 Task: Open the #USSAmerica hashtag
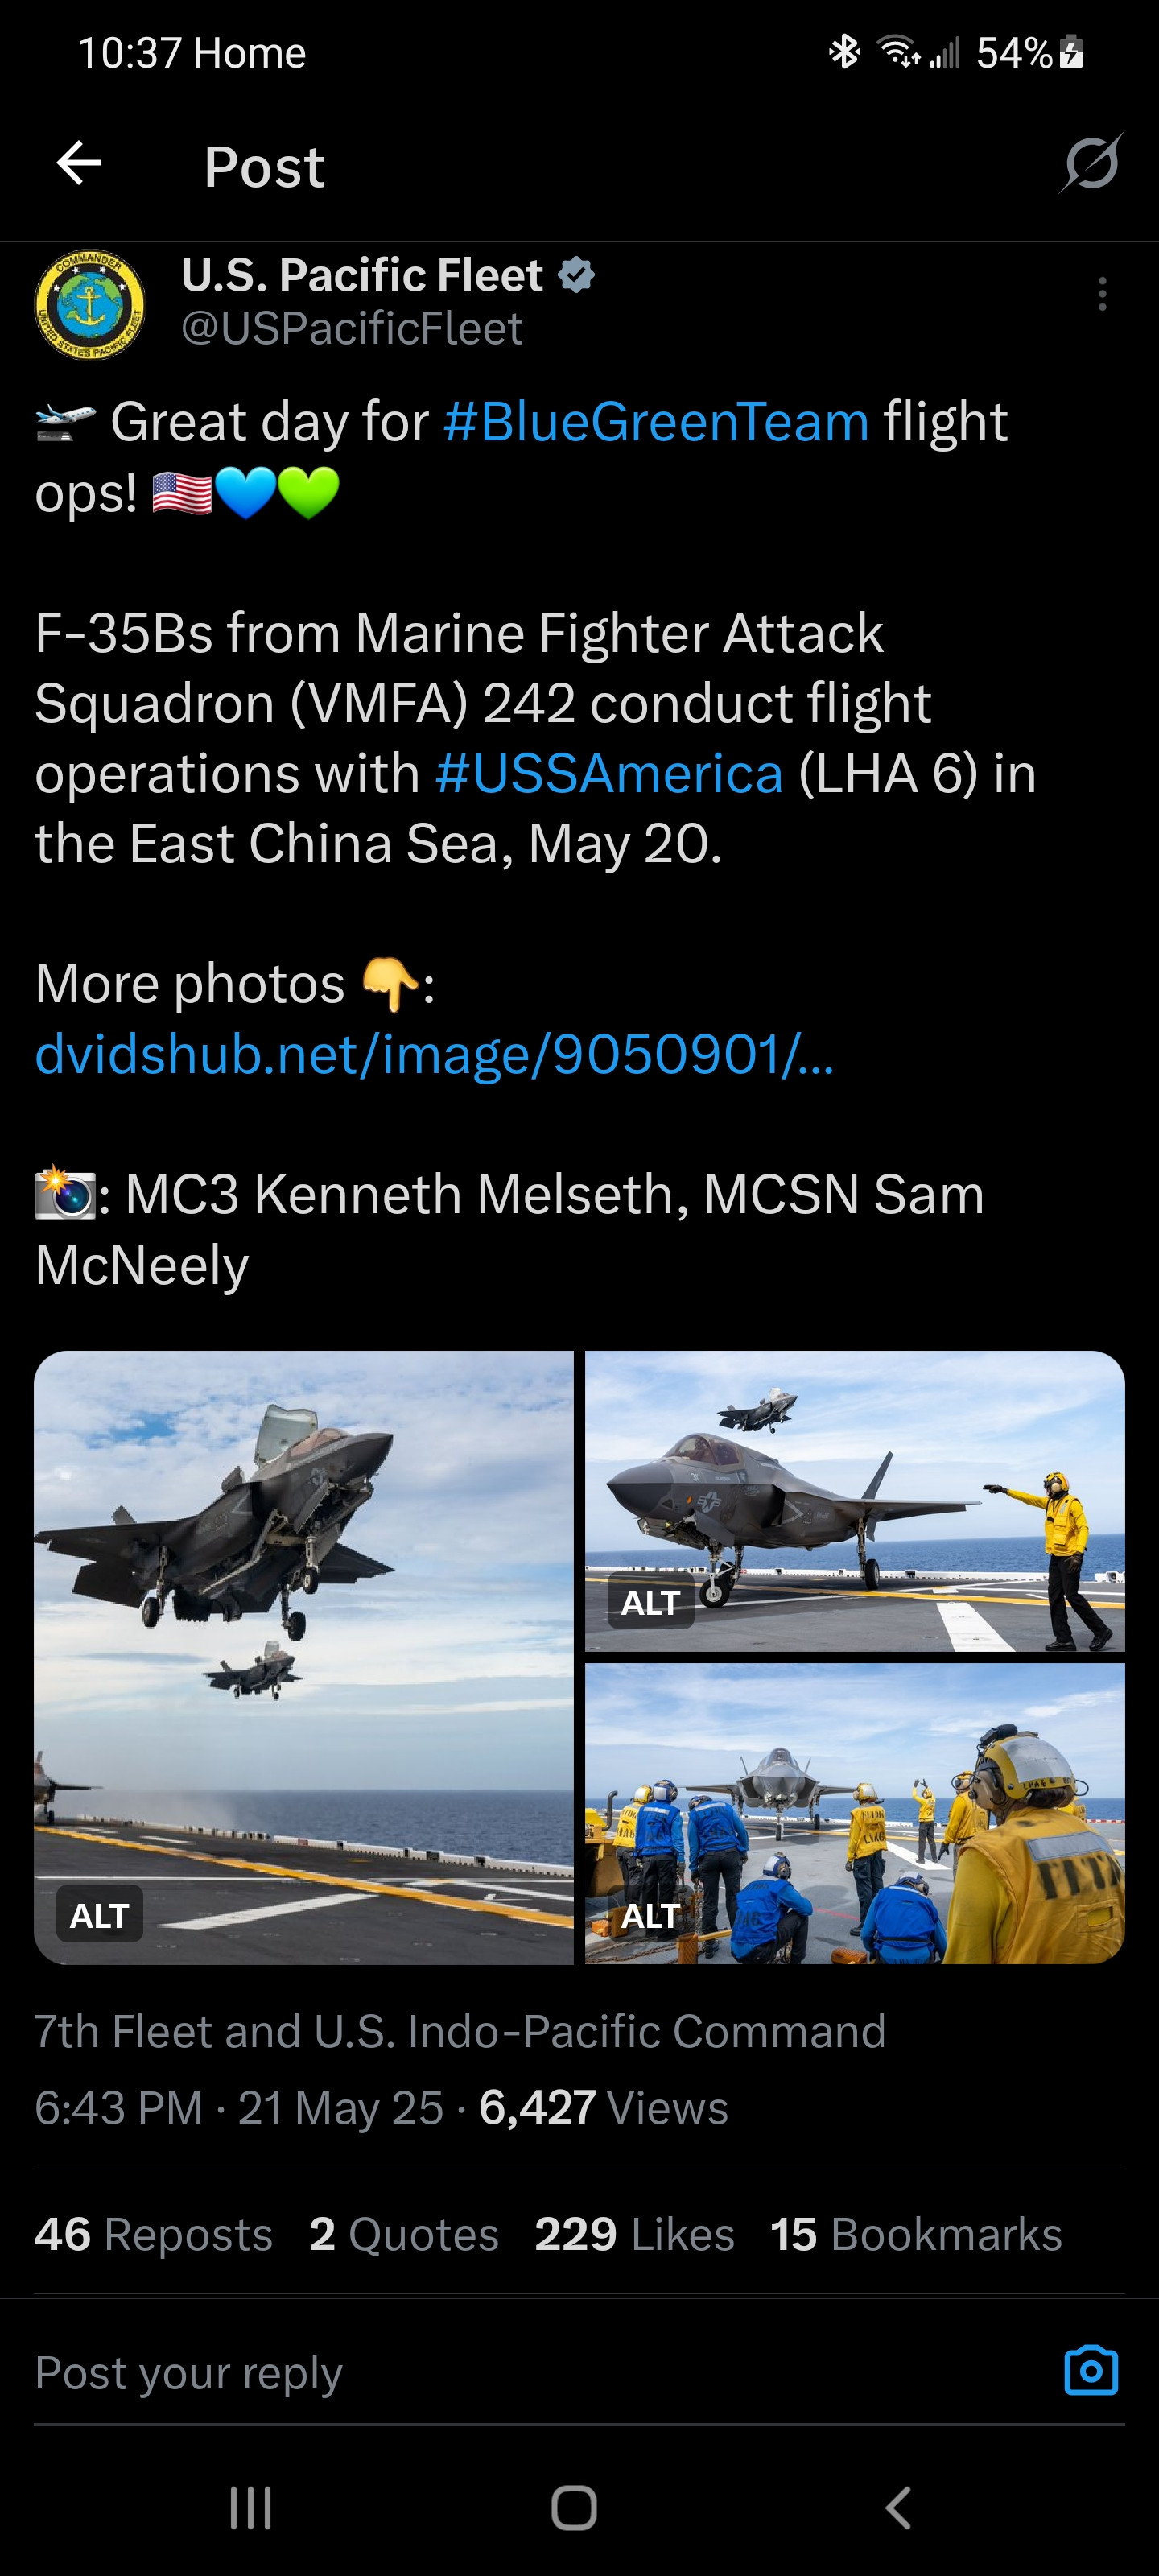609,774
